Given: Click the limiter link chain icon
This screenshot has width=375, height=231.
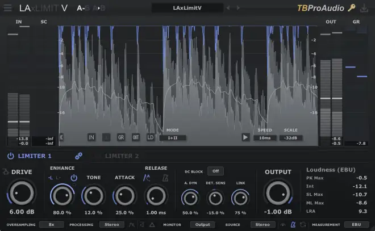Looking at the screenshot, I should 78,156.
